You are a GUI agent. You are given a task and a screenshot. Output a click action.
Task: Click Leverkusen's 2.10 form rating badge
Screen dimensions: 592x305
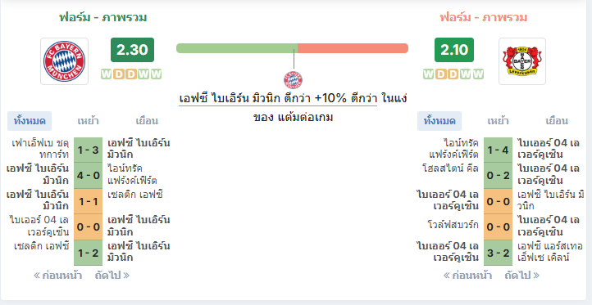[454, 50]
